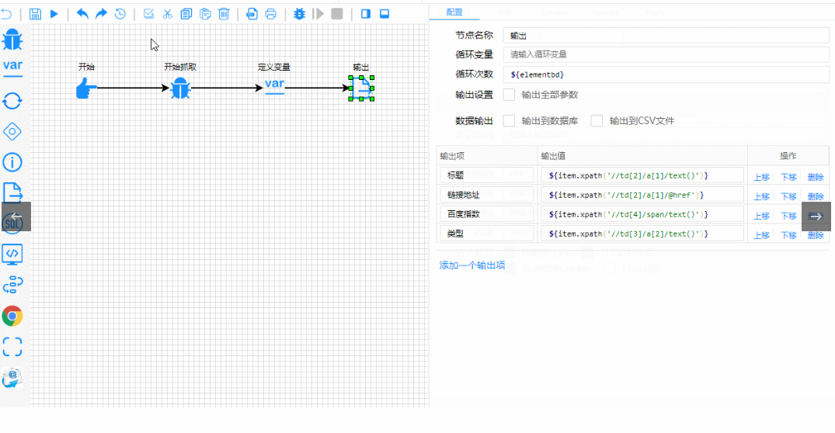
Task: Click the return arrow in the toolbar
Action: tap(6, 14)
